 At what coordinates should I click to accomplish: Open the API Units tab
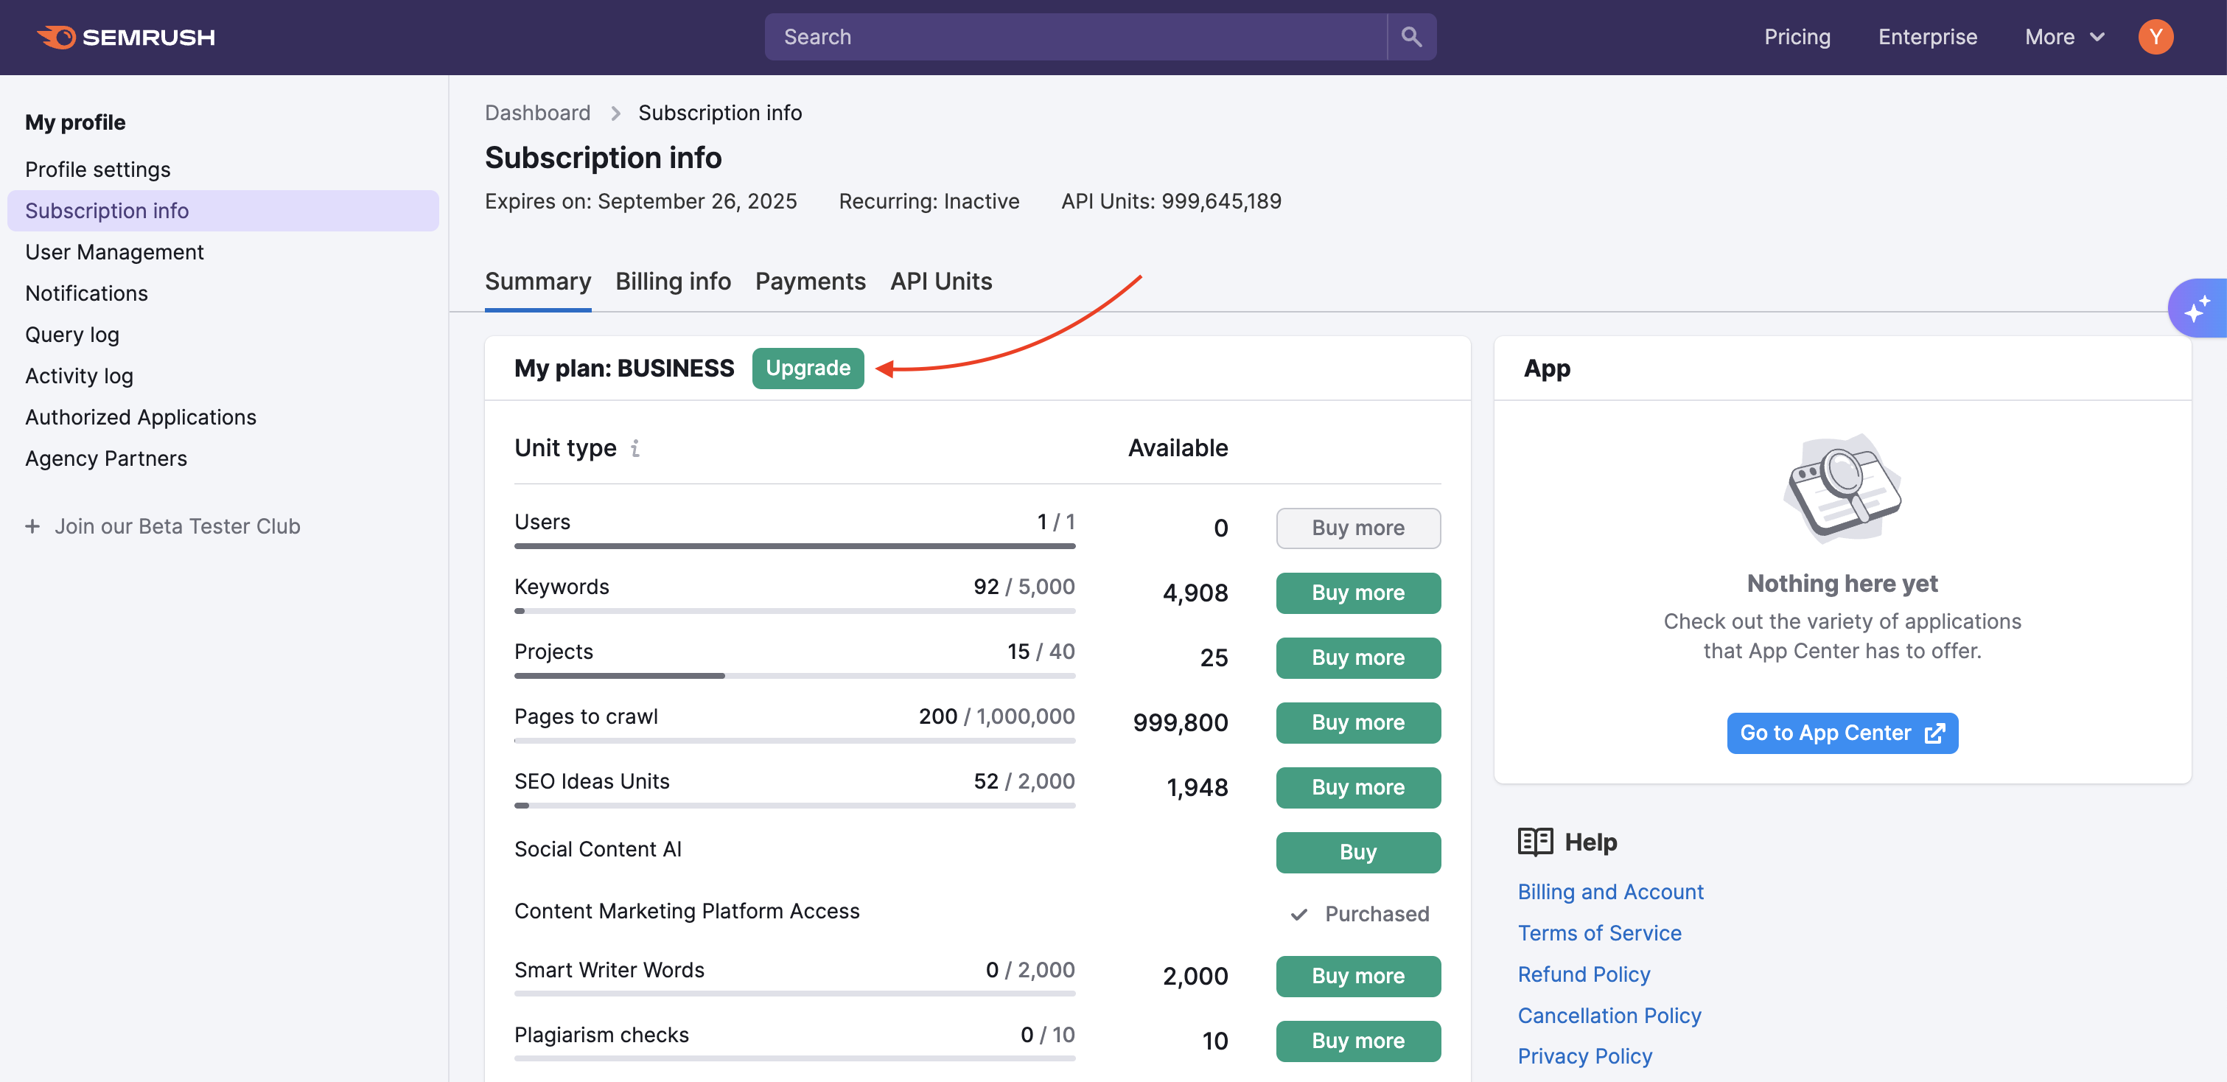pos(940,281)
